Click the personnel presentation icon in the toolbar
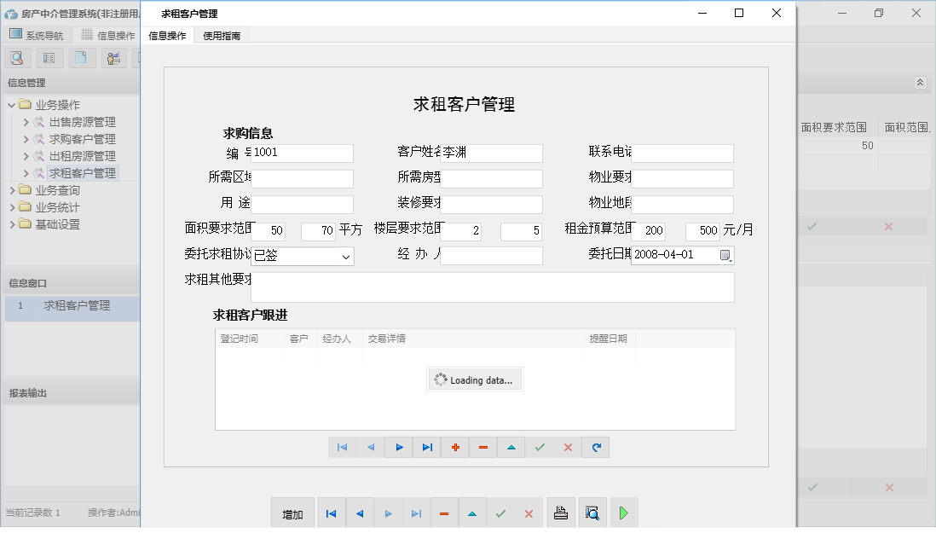 pyautogui.click(x=113, y=57)
